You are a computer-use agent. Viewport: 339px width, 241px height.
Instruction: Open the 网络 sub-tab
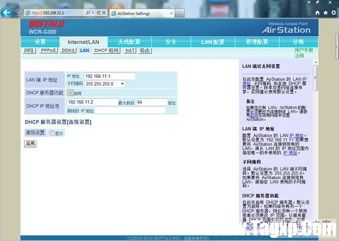click(x=29, y=51)
